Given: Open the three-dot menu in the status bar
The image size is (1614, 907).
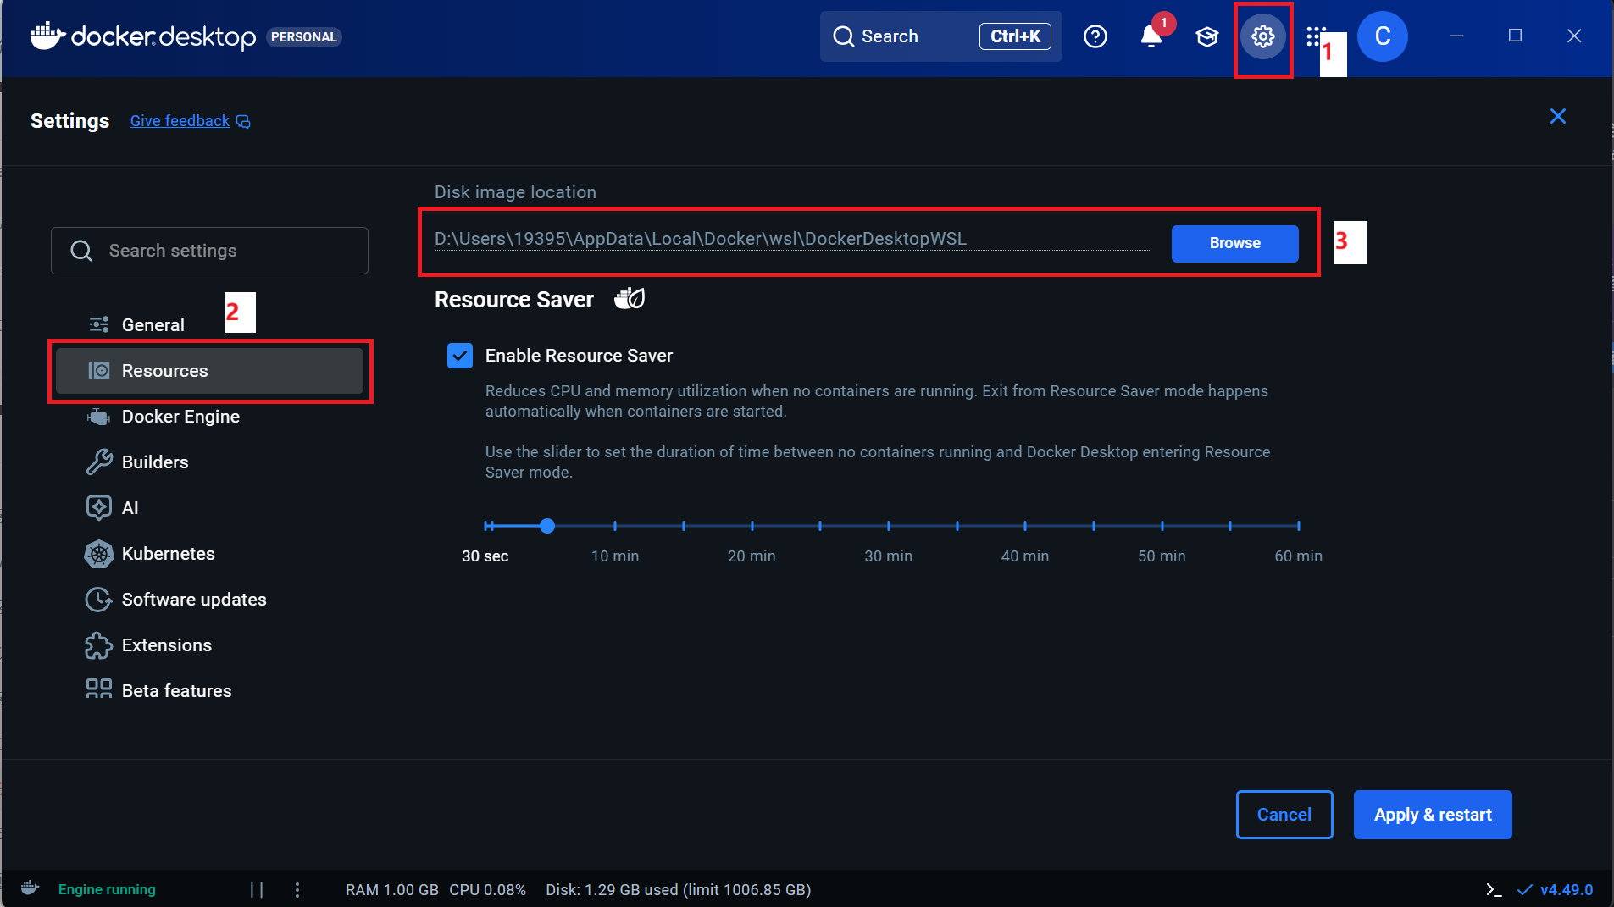Looking at the screenshot, I should pos(297,889).
